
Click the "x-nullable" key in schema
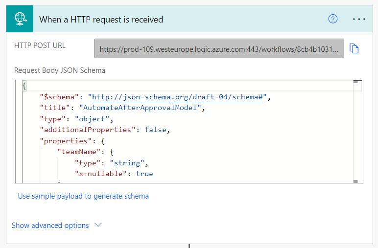tap(101, 174)
